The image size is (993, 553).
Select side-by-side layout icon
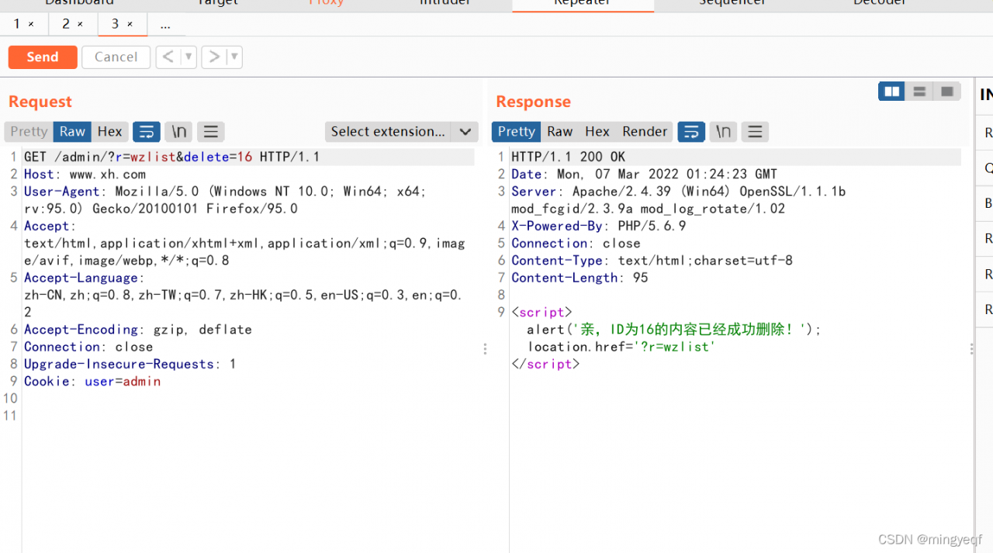[892, 92]
